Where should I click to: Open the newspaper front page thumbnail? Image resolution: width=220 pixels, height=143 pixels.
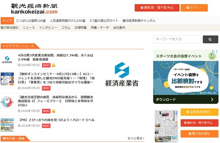point(166,126)
